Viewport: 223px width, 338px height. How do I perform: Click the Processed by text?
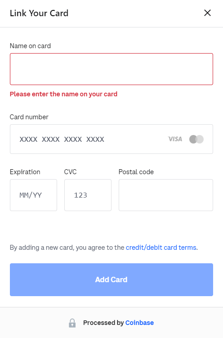[x=103, y=323]
